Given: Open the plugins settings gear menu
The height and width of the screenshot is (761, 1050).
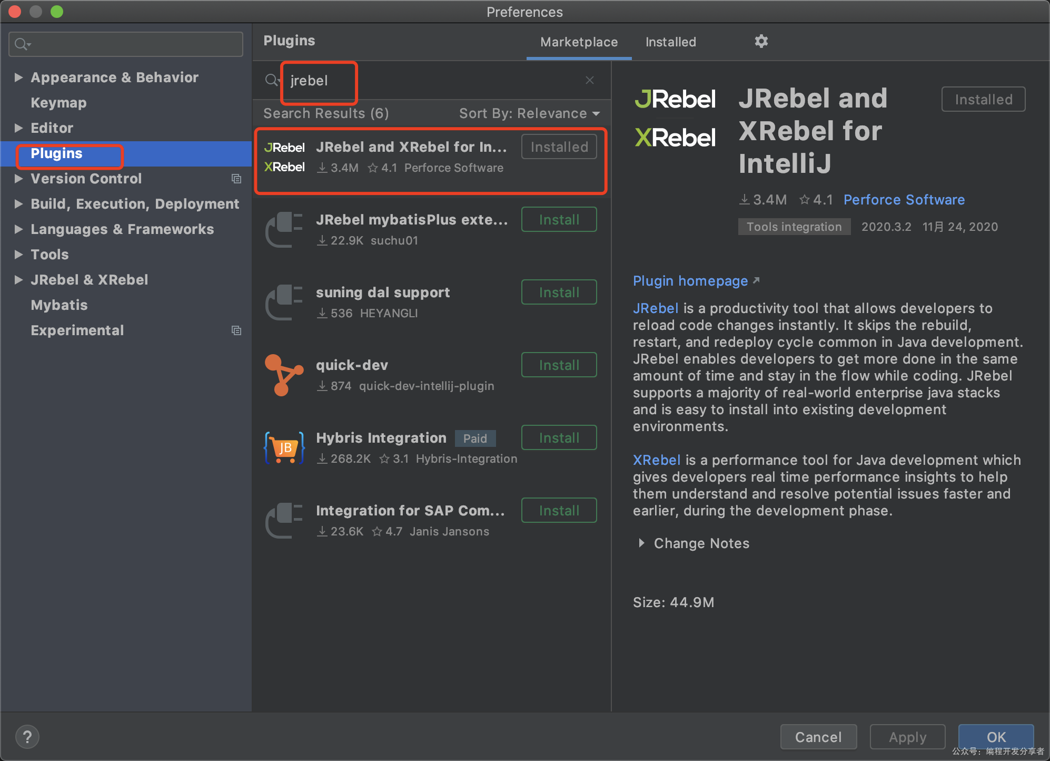Looking at the screenshot, I should [x=761, y=41].
